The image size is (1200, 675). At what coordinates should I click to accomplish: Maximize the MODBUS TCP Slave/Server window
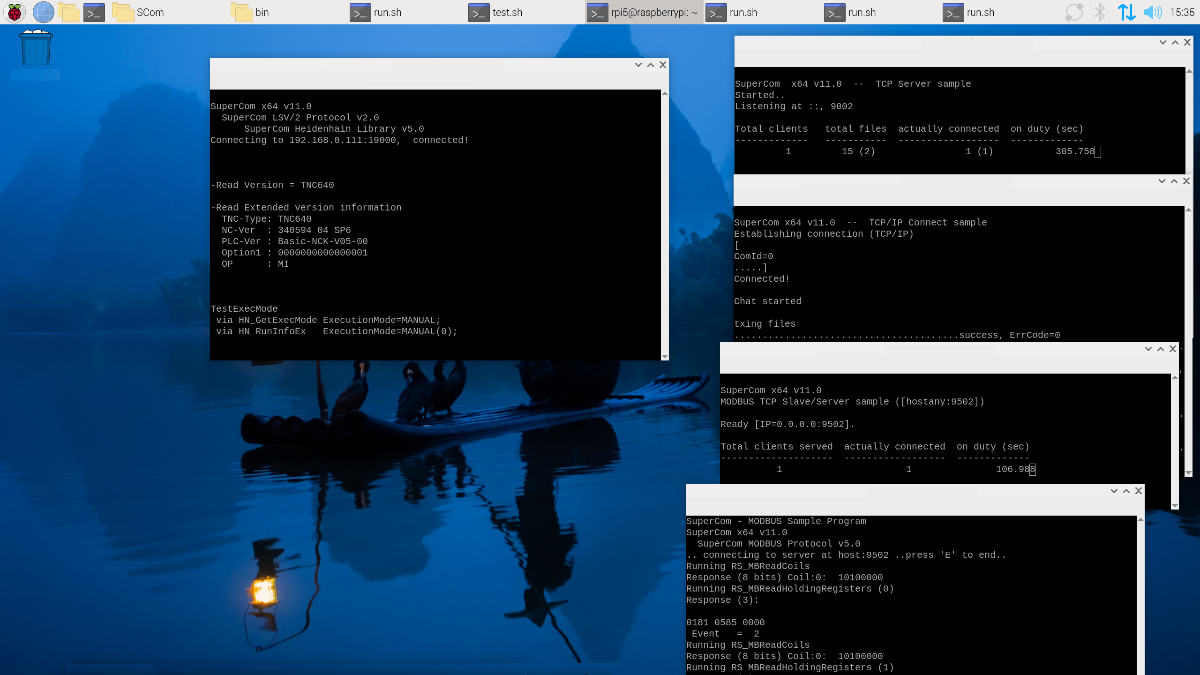point(1161,349)
